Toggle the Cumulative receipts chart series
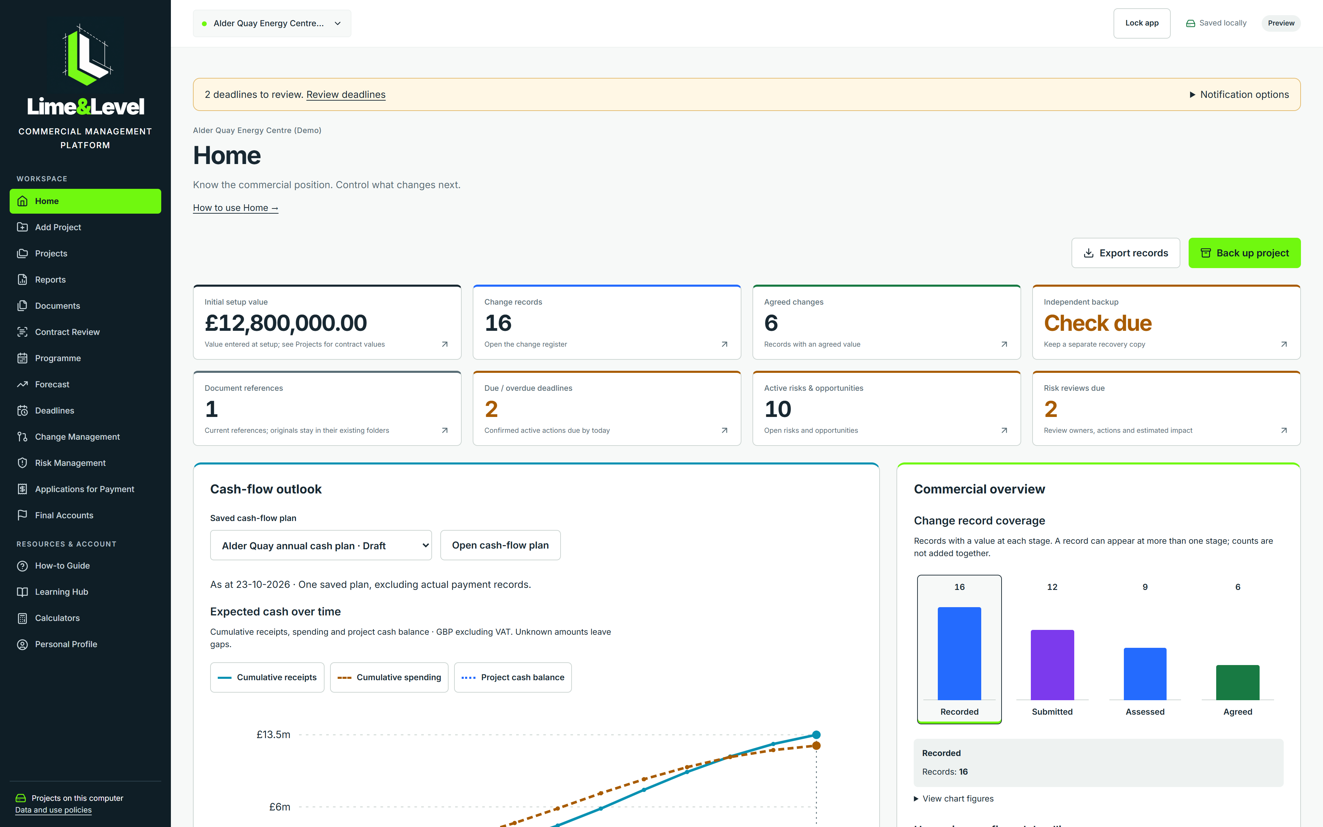This screenshot has height=827, width=1323. [x=267, y=678]
